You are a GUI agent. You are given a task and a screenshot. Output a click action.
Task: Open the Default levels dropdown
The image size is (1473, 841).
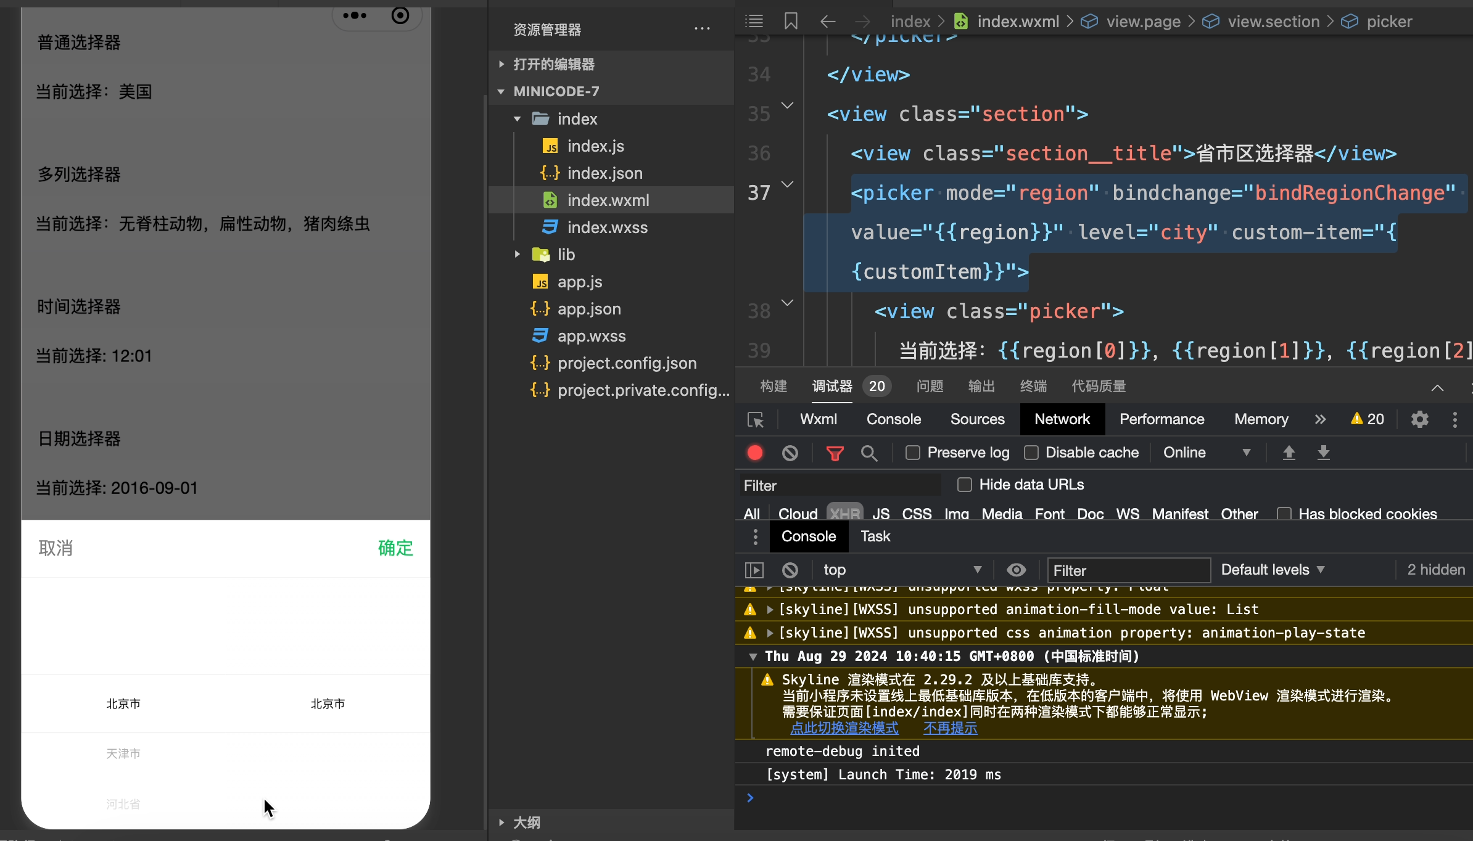pyautogui.click(x=1272, y=570)
